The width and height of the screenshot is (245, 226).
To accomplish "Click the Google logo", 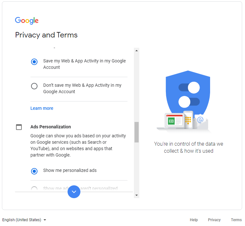I will tap(27, 20).
